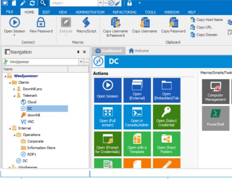
Task: Switch to the ADMINISTRATION ribbon tab
Action: pos(90,12)
